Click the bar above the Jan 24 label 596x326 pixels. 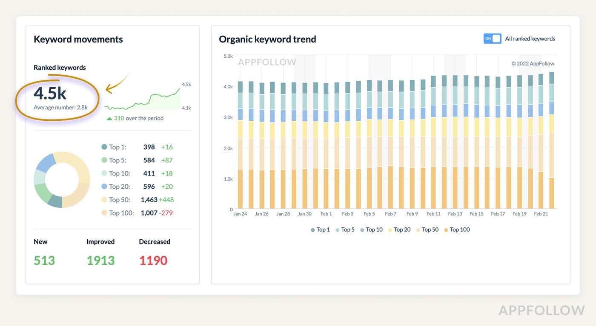(x=241, y=145)
